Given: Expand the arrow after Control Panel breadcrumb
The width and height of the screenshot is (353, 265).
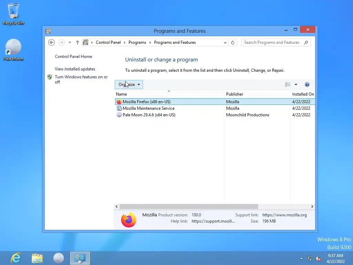Looking at the screenshot, I should 125,42.
